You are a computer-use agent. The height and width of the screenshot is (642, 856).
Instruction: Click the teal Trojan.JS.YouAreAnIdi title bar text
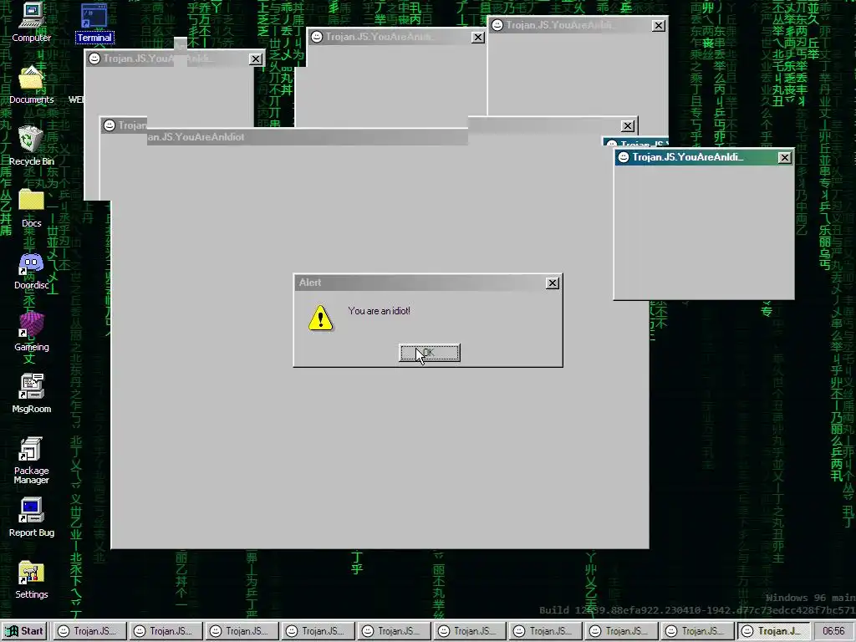pos(688,157)
